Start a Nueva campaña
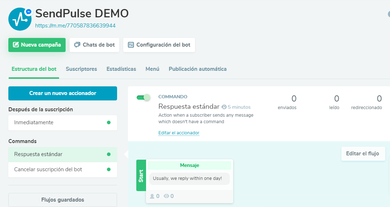The image size is (390, 207). (x=37, y=45)
